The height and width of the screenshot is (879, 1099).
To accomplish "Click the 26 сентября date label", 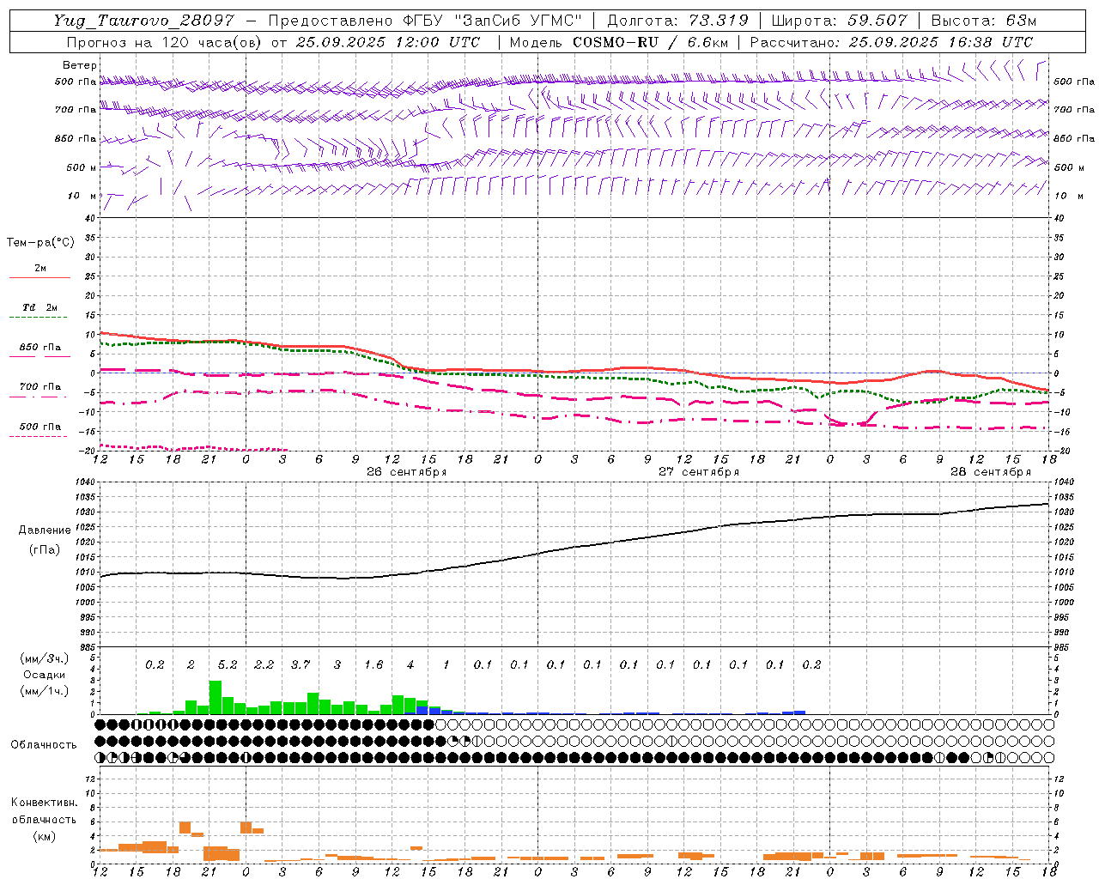I will 406,472.
